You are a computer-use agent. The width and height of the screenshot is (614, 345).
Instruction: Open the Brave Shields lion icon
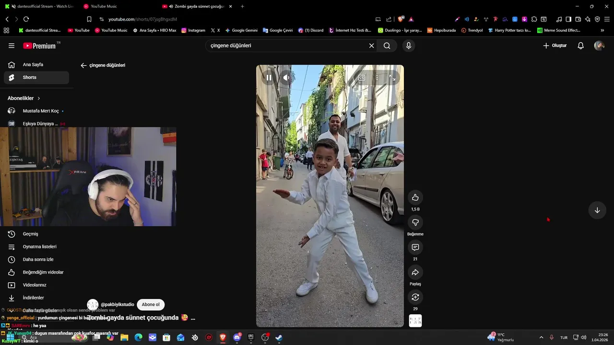pyautogui.click(x=401, y=19)
